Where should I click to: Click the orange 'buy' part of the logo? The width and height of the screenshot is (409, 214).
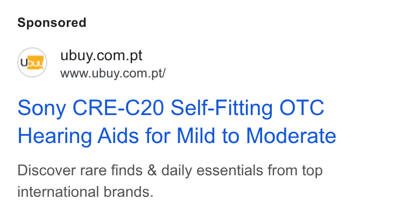[x=36, y=62]
